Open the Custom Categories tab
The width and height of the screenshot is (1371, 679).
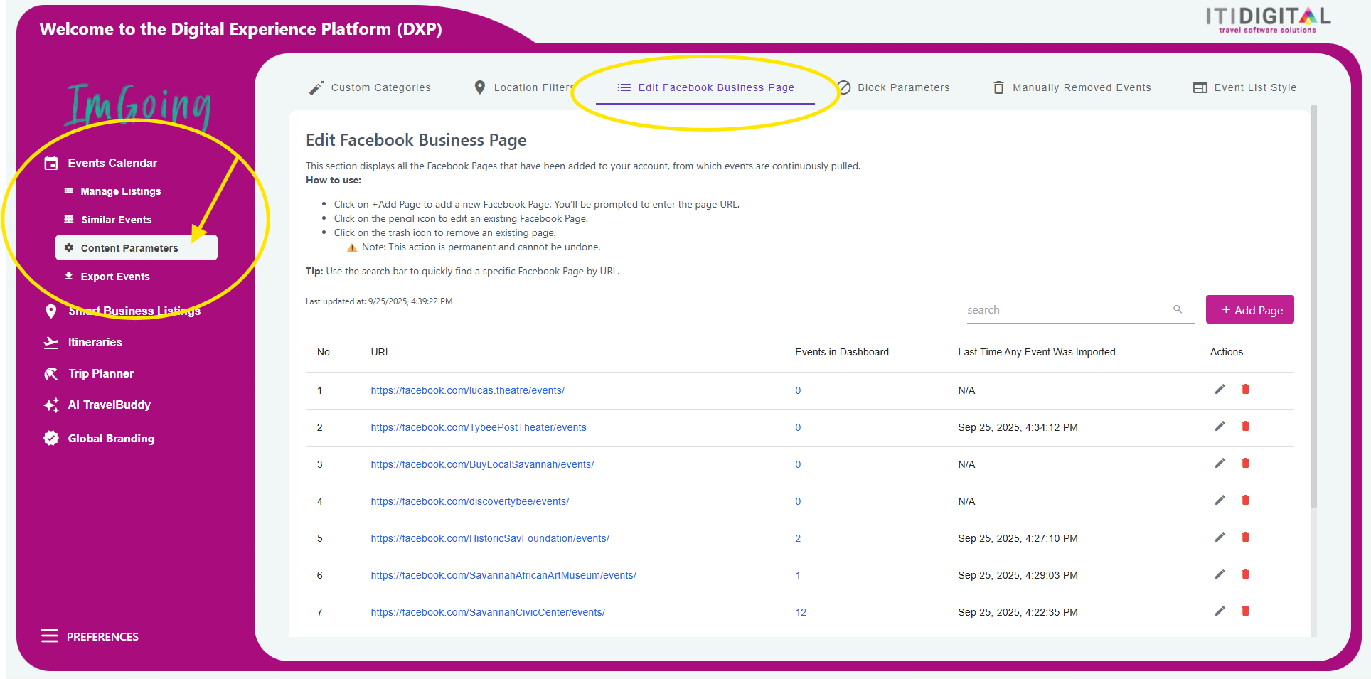pos(370,87)
